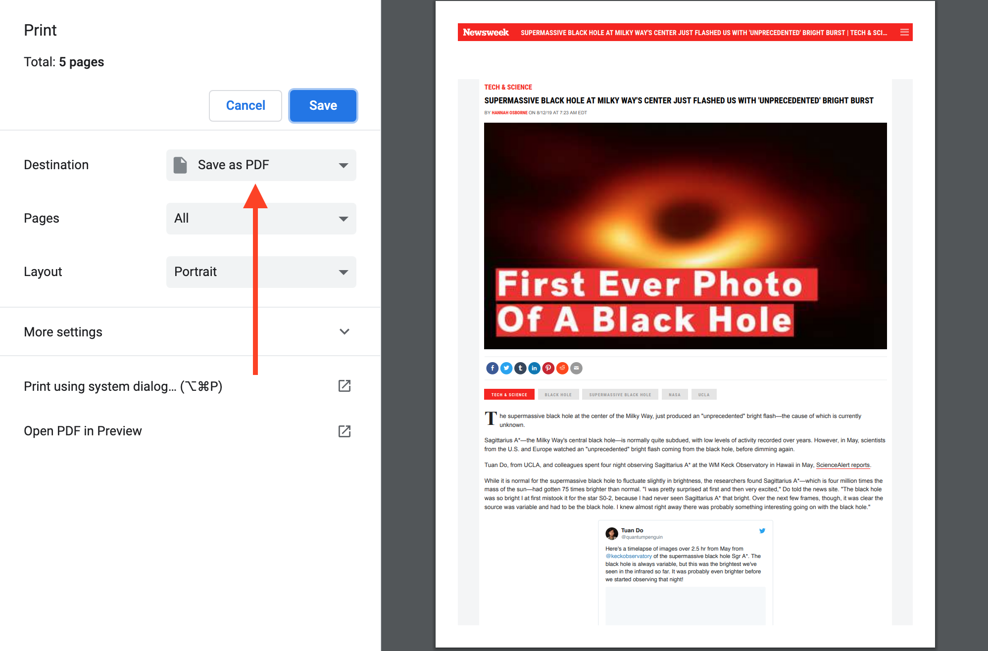Click the black hole article image
The image size is (988, 651).
pos(685,235)
